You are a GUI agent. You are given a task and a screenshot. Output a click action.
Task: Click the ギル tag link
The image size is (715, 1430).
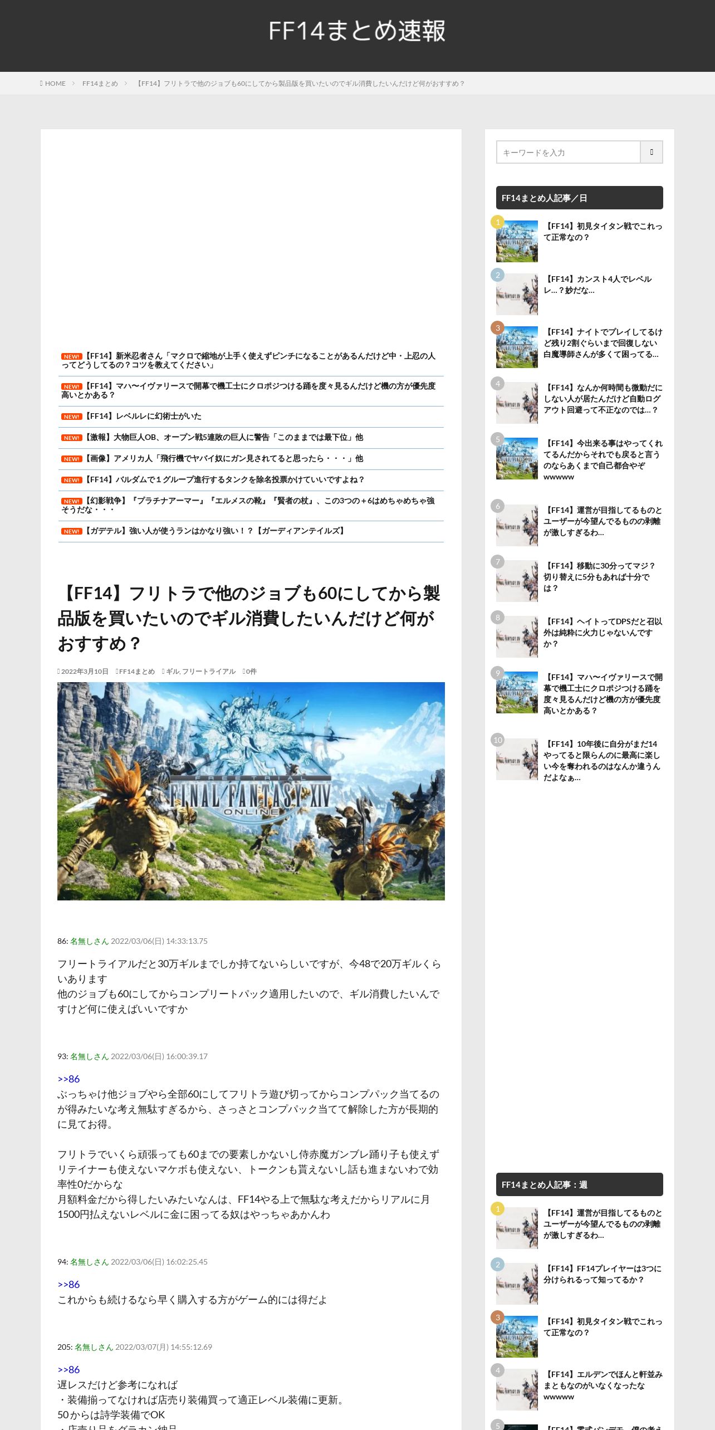point(172,672)
